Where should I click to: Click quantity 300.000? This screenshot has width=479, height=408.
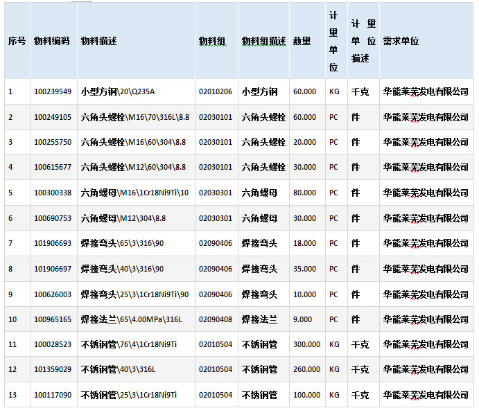tap(306, 345)
